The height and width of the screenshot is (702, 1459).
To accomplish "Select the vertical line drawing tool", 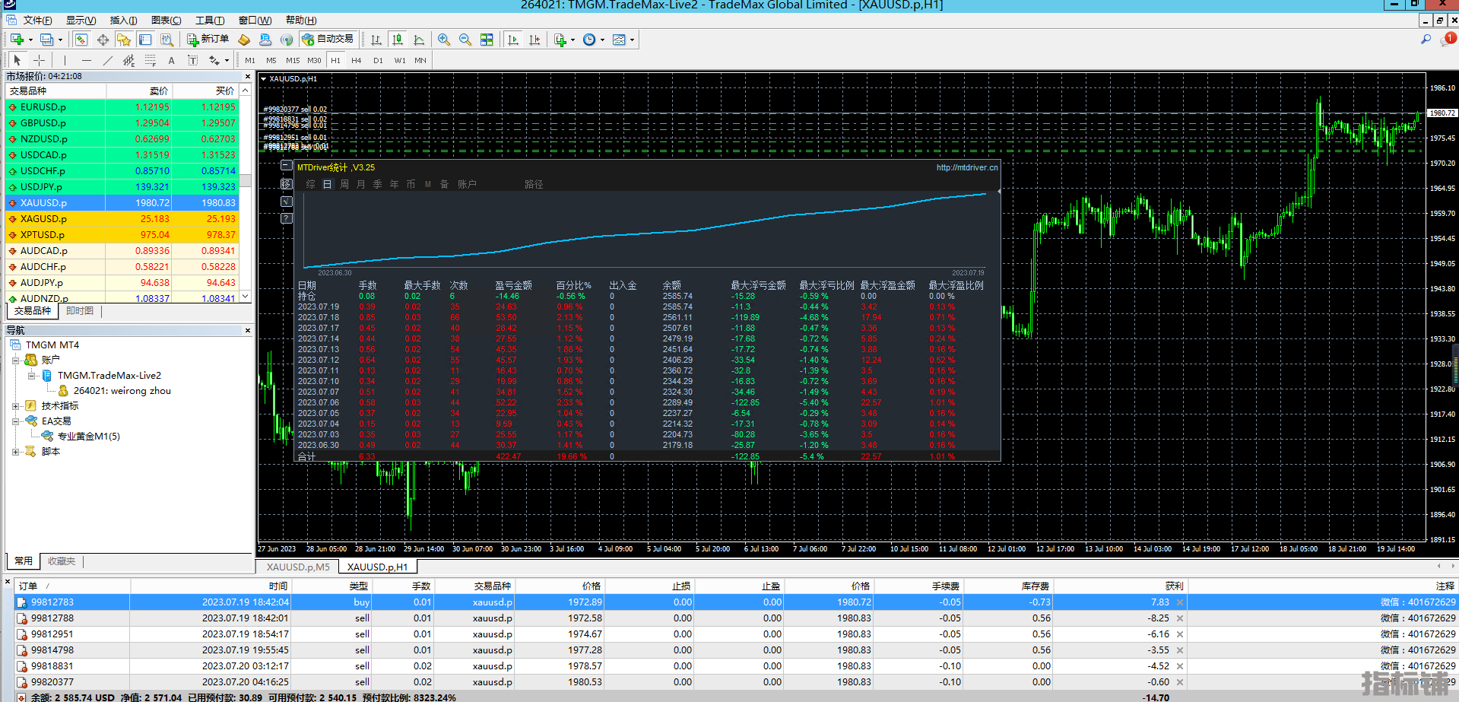I will pos(65,60).
